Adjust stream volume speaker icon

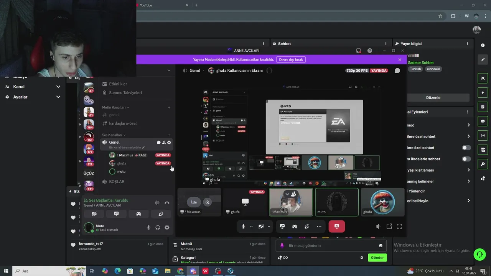point(378,227)
